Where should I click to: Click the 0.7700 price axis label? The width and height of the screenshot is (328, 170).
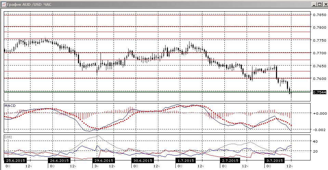pyautogui.click(x=319, y=53)
